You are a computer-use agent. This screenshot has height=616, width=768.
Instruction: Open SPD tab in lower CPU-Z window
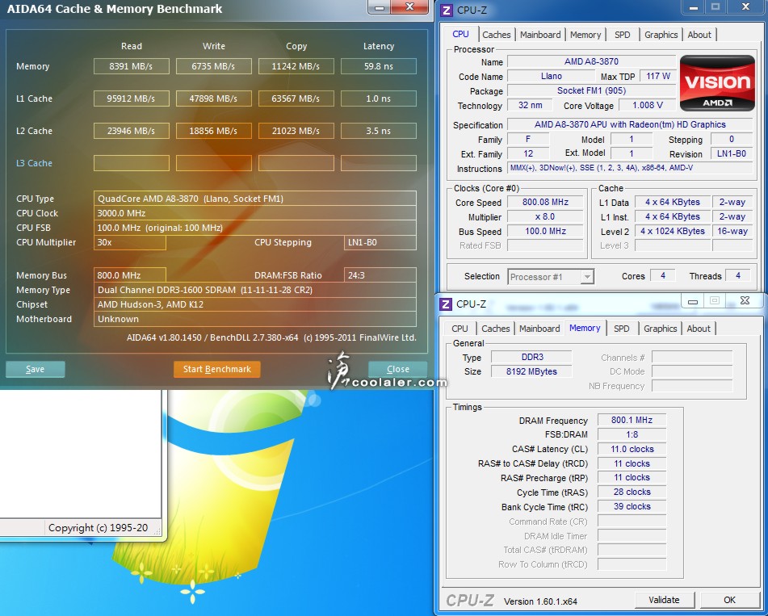point(622,329)
